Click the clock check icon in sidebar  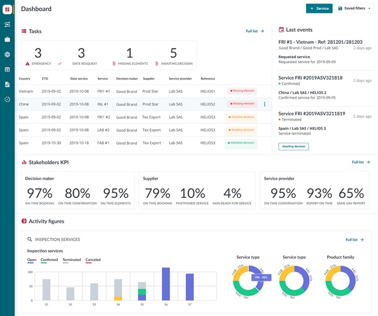click(x=7, y=99)
